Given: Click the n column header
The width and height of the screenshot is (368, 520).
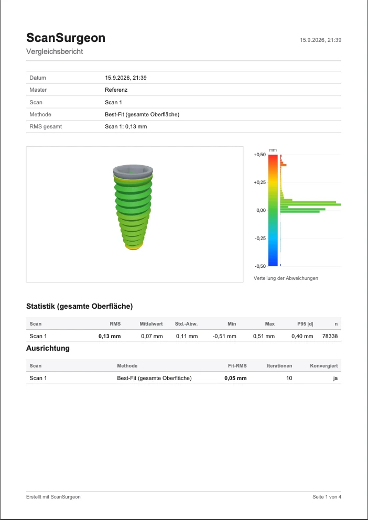Looking at the screenshot, I should pyautogui.click(x=336, y=324).
